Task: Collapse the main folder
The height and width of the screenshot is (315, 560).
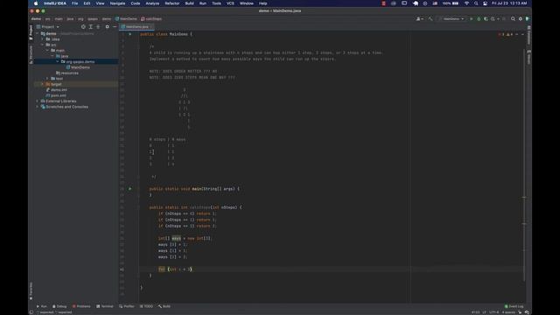Action: (x=47, y=51)
